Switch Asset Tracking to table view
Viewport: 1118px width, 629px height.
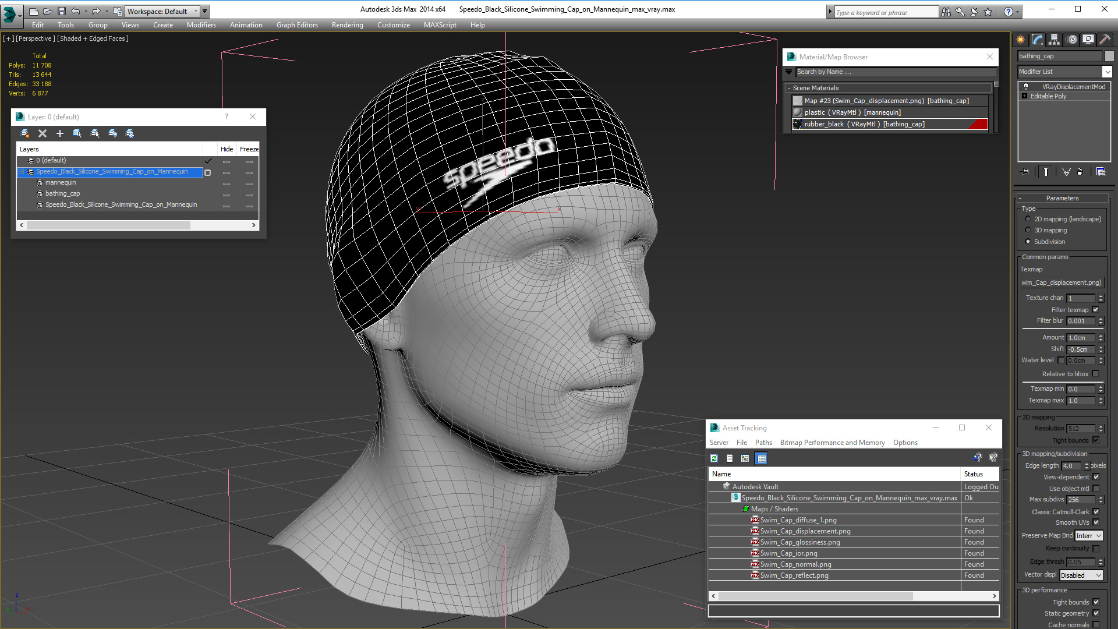[762, 458]
